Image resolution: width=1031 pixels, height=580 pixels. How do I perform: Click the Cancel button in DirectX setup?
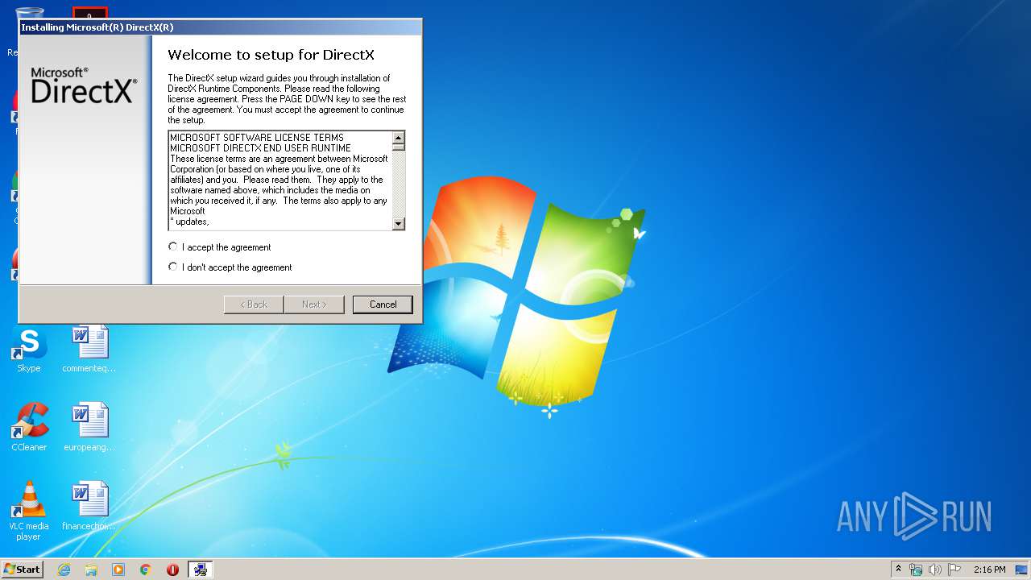click(383, 304)
